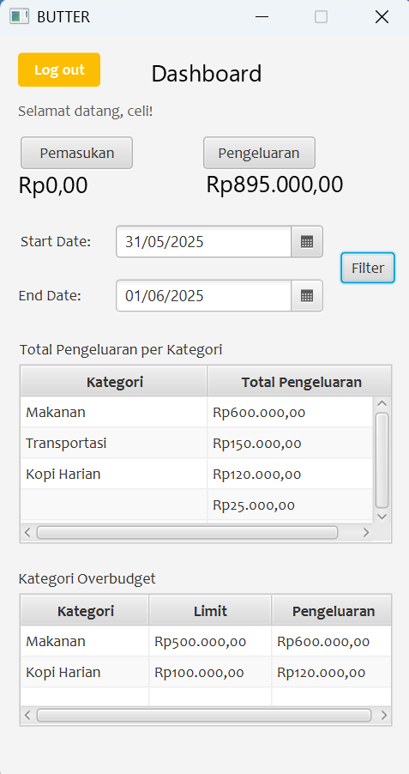
Task: Click the Overbudget table horizontal scrollbar thumb
Action: coord(204,716)
